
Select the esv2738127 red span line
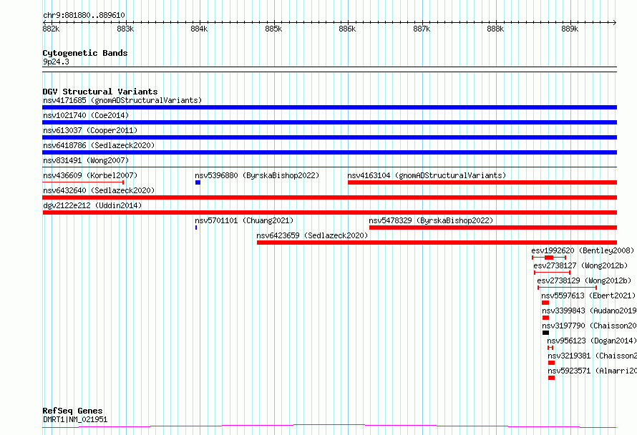[552, 273]
